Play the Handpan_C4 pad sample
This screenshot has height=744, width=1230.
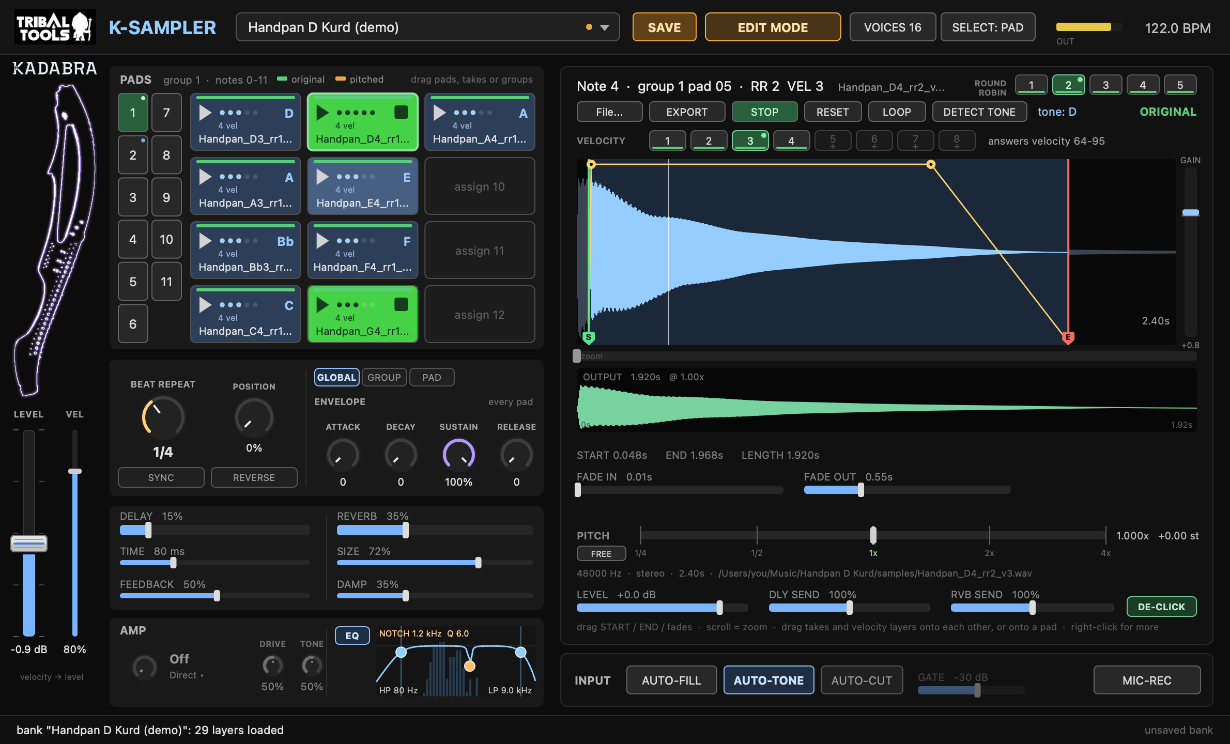[205, 305]
